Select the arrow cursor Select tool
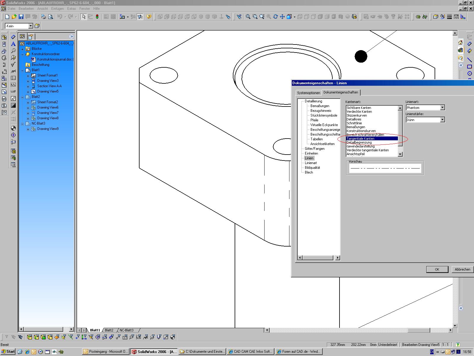The image size is (474, 356). (x=84, y=17)
